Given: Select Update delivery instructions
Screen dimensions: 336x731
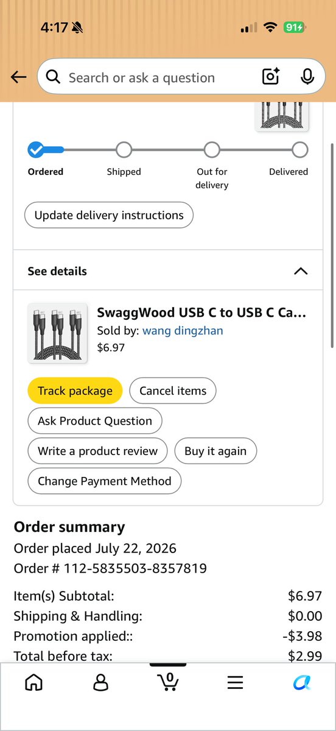Looking at the screenshot, I should point(109,215).
